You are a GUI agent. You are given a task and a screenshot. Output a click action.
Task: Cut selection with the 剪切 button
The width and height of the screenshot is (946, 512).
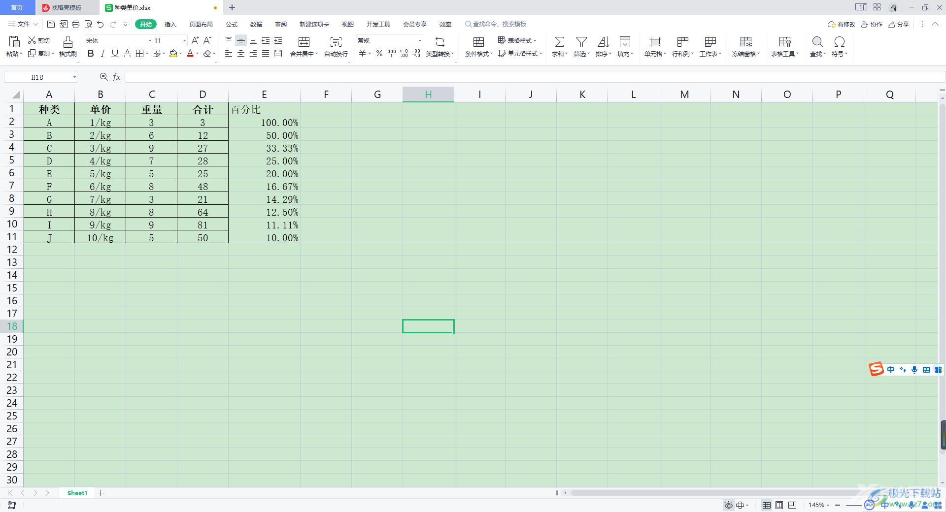(x=39, y=40)
